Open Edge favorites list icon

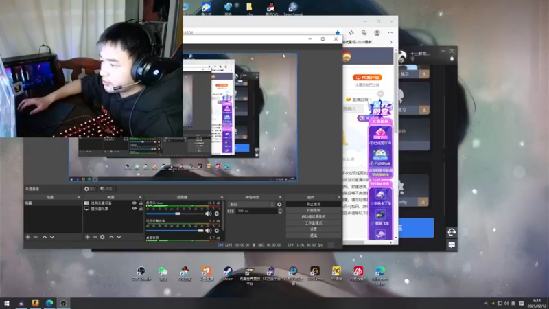pos(351,32)
